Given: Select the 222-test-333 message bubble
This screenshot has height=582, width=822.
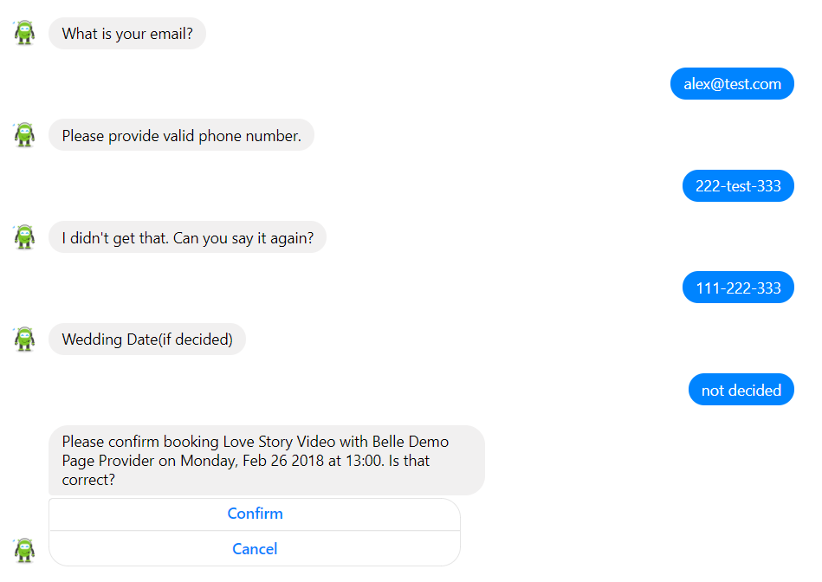Looking at the screenshot, I should pos(738,185).
